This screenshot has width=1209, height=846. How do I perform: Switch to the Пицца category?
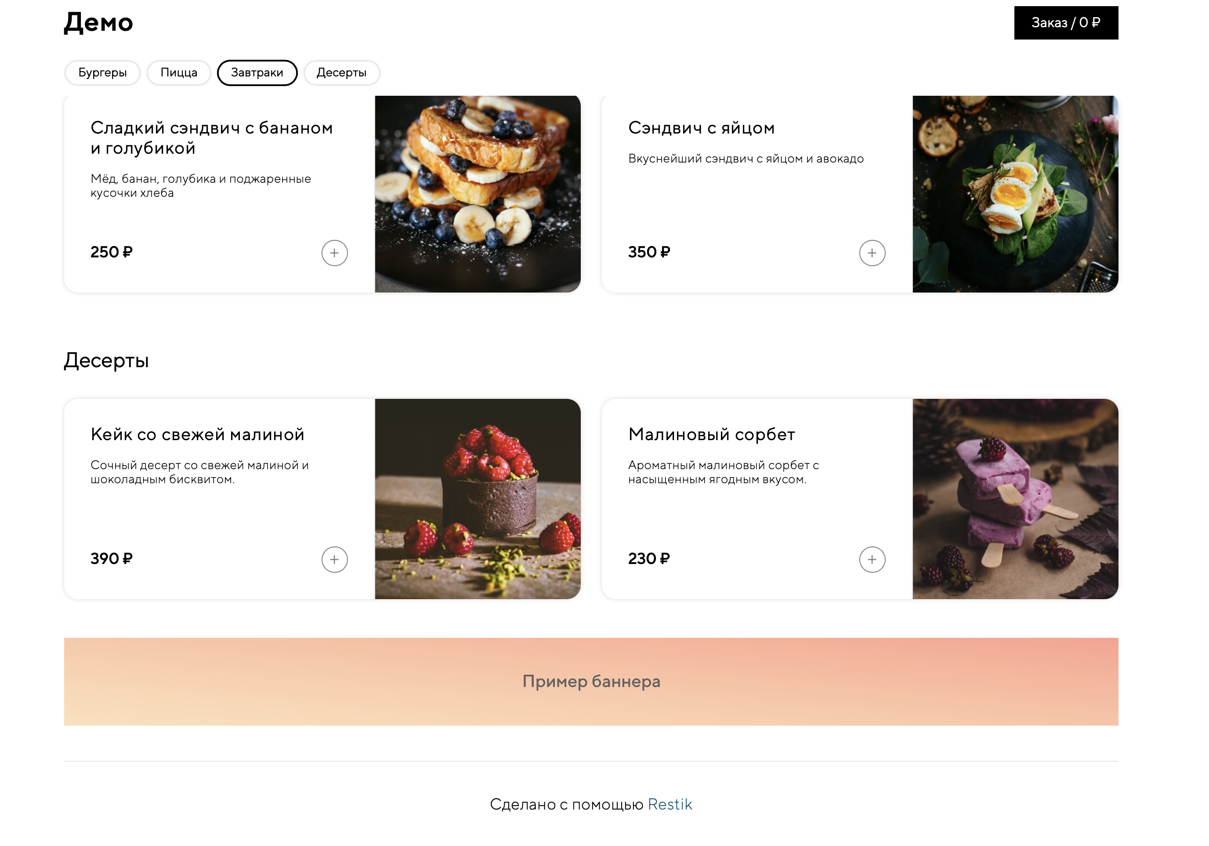[x=178, y=72]
